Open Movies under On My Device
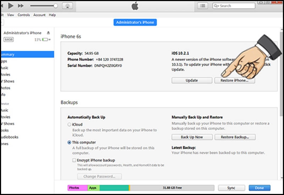This screenshot has height=195, width=284. tap(5, 117)
